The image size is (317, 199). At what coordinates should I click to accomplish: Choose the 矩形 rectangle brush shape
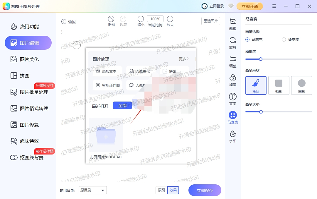point(279,85)
